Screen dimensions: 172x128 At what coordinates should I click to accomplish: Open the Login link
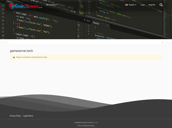pos(143,5)
